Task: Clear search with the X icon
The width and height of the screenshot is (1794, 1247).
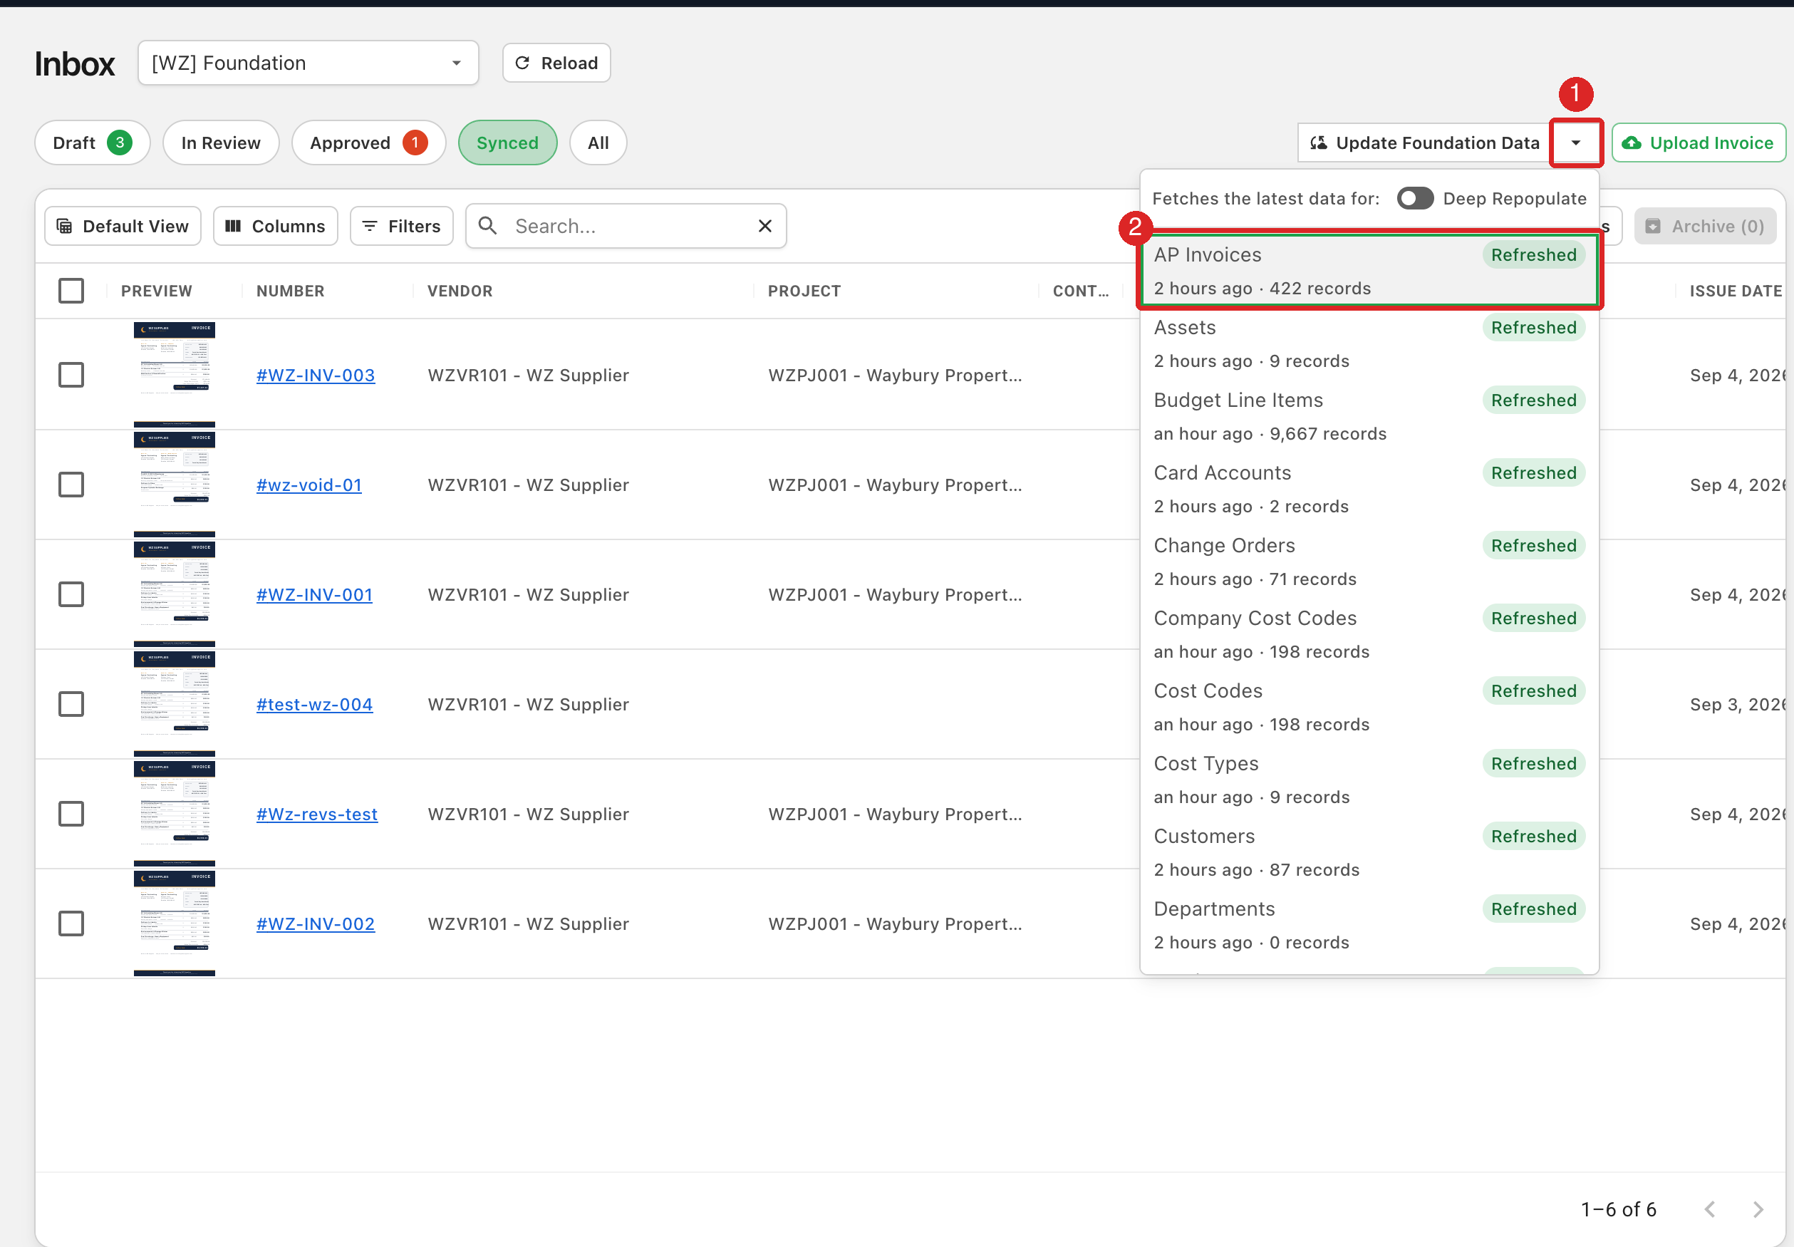Action: (x=765, y=226)
